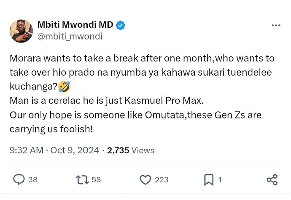Click the 58 reposts count
This screenshot has width=291, height=200.
96,180
